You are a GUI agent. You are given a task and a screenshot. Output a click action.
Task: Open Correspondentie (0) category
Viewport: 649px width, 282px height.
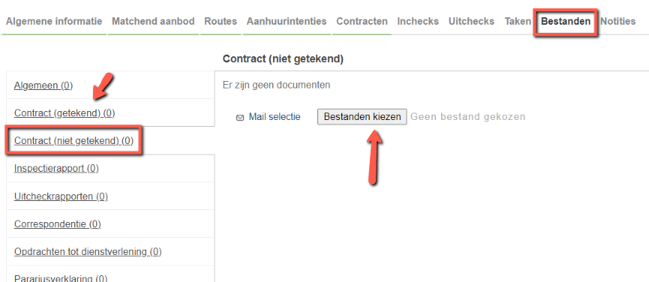[58, 224]
